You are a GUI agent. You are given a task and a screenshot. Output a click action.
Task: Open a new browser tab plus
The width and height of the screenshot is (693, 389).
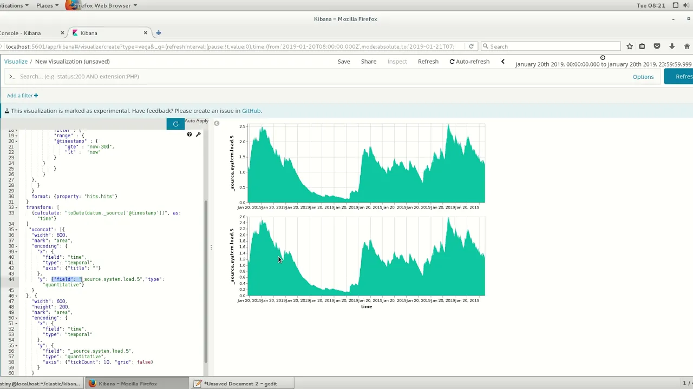[159, 33]
